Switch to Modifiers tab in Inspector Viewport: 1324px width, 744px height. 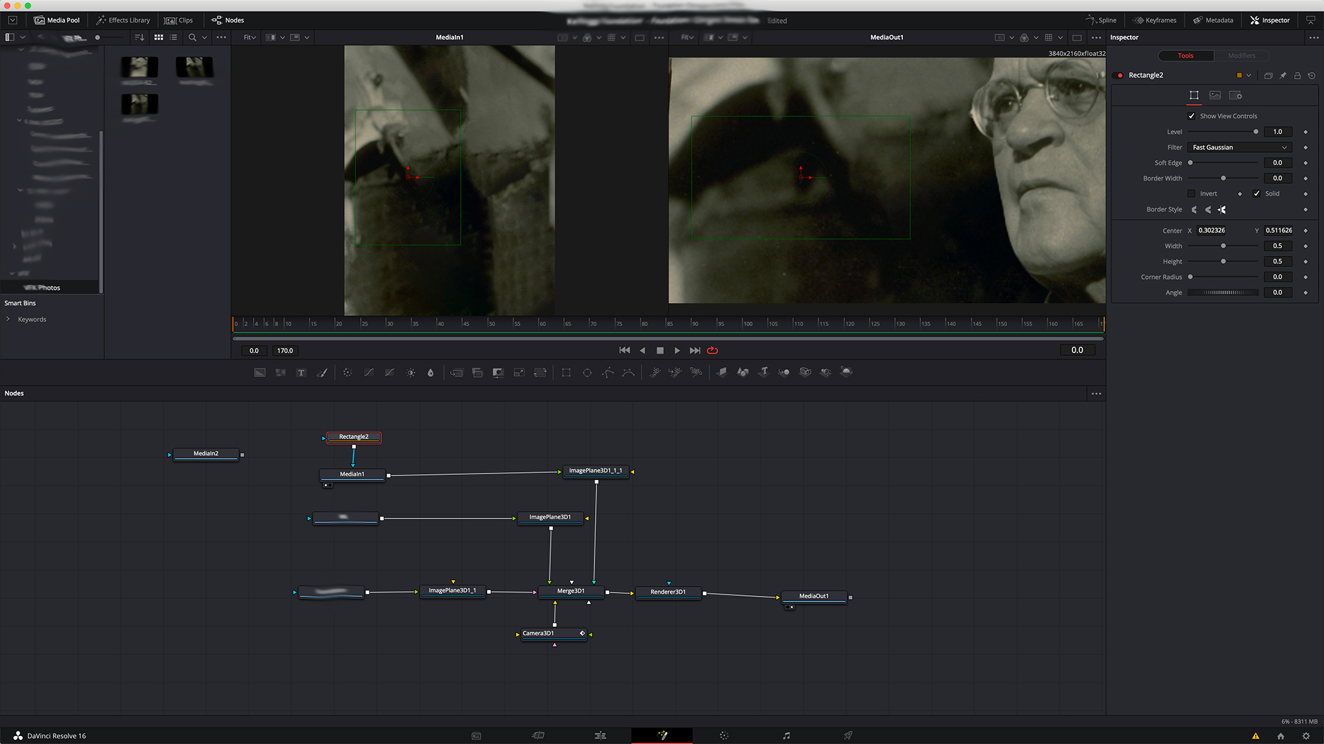pos(1241,56)
